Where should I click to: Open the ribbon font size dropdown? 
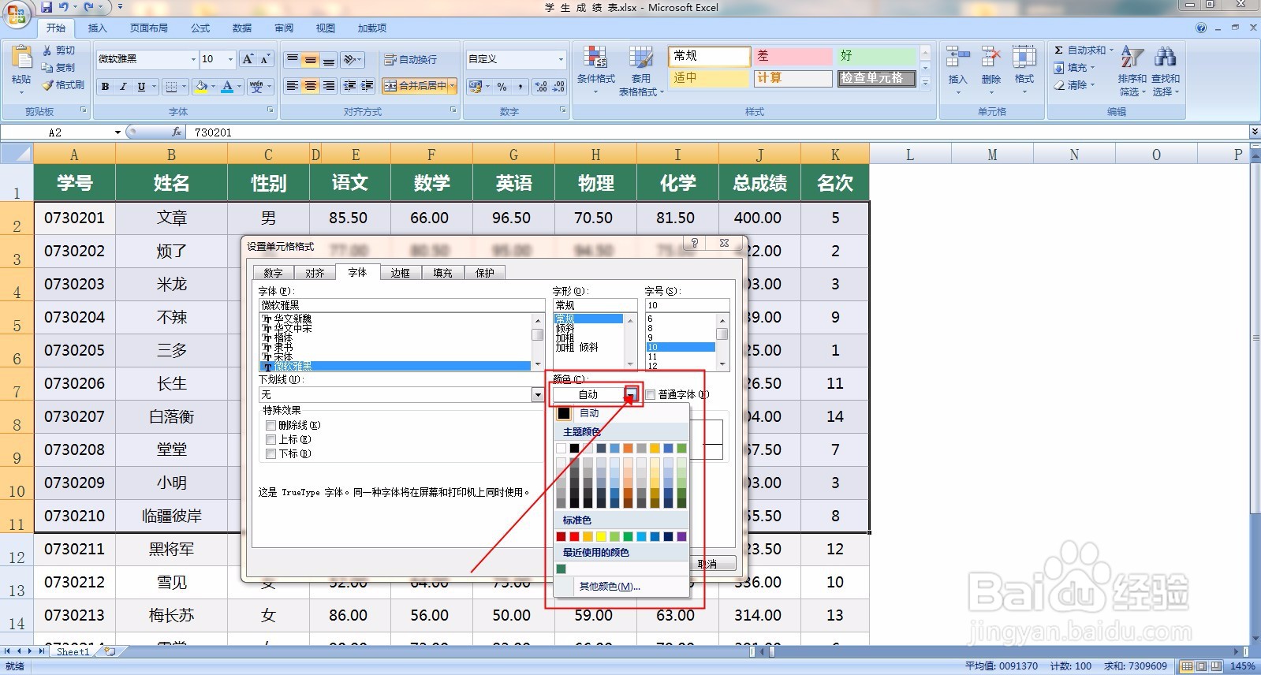coord(230,59)
